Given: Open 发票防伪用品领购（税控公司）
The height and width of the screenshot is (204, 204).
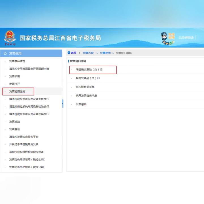Looking at the screenshot, I should click(27, 160).
